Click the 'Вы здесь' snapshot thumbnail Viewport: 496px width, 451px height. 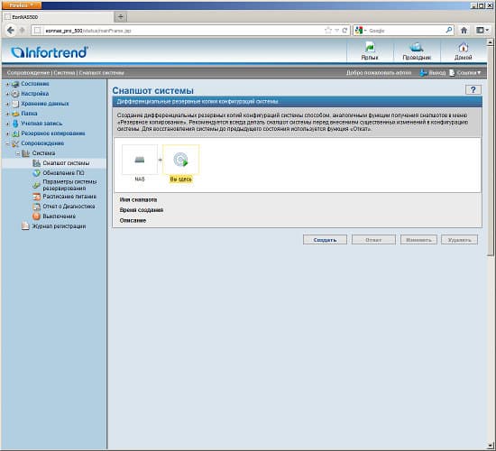181,160
